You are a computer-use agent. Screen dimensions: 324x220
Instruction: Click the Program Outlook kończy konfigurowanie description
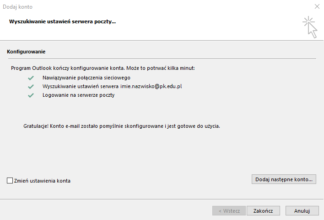pyautogui.click(x=103, y=68)
